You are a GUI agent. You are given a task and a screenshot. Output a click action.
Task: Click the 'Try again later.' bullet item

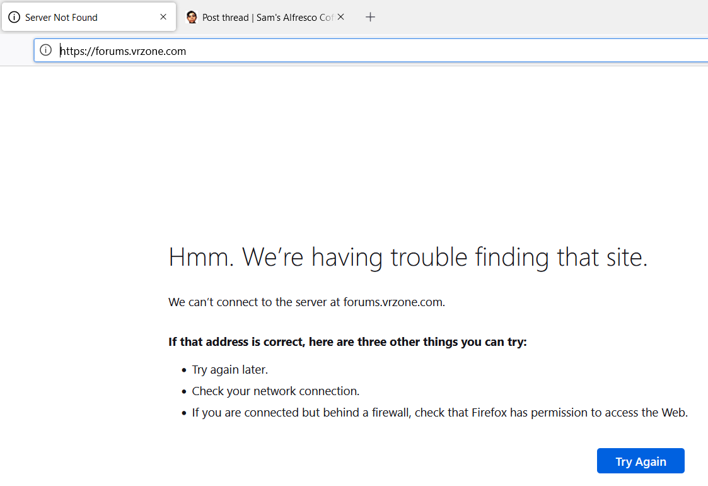point(229,370)
